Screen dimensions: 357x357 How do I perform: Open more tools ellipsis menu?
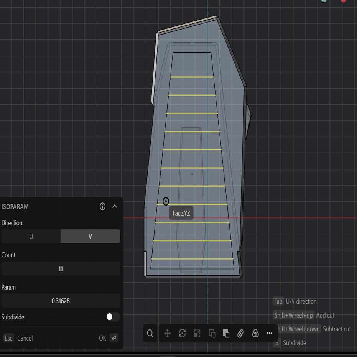[269, 333]
